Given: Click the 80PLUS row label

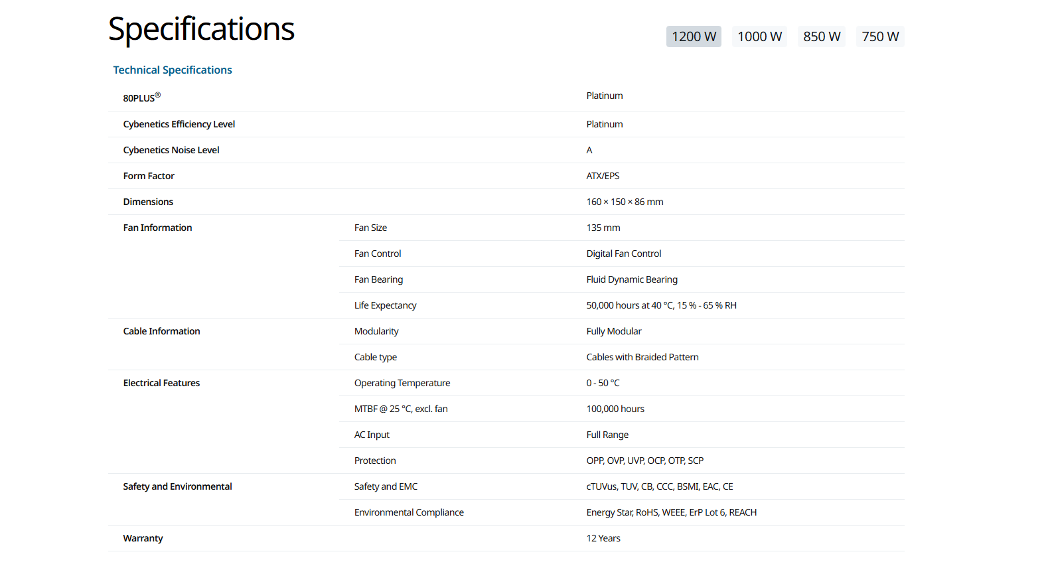Looking at the screenshot, I should click(x=141, y=98).
